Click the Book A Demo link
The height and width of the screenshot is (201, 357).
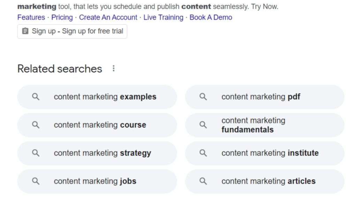(x=211, y=17)
